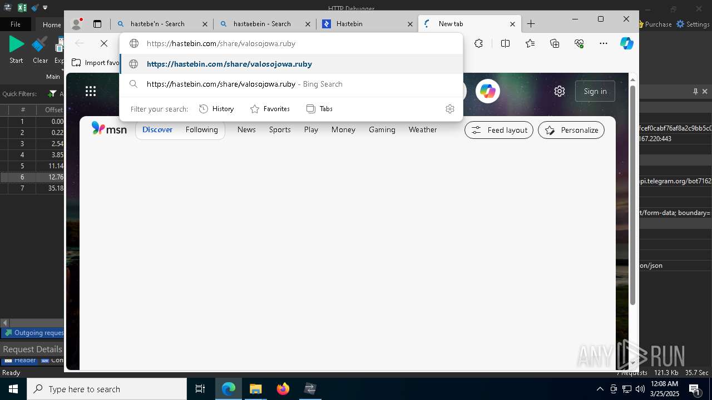The image size is (712, 400).
Task: Close the Hastebin tab
Action: 411,24
